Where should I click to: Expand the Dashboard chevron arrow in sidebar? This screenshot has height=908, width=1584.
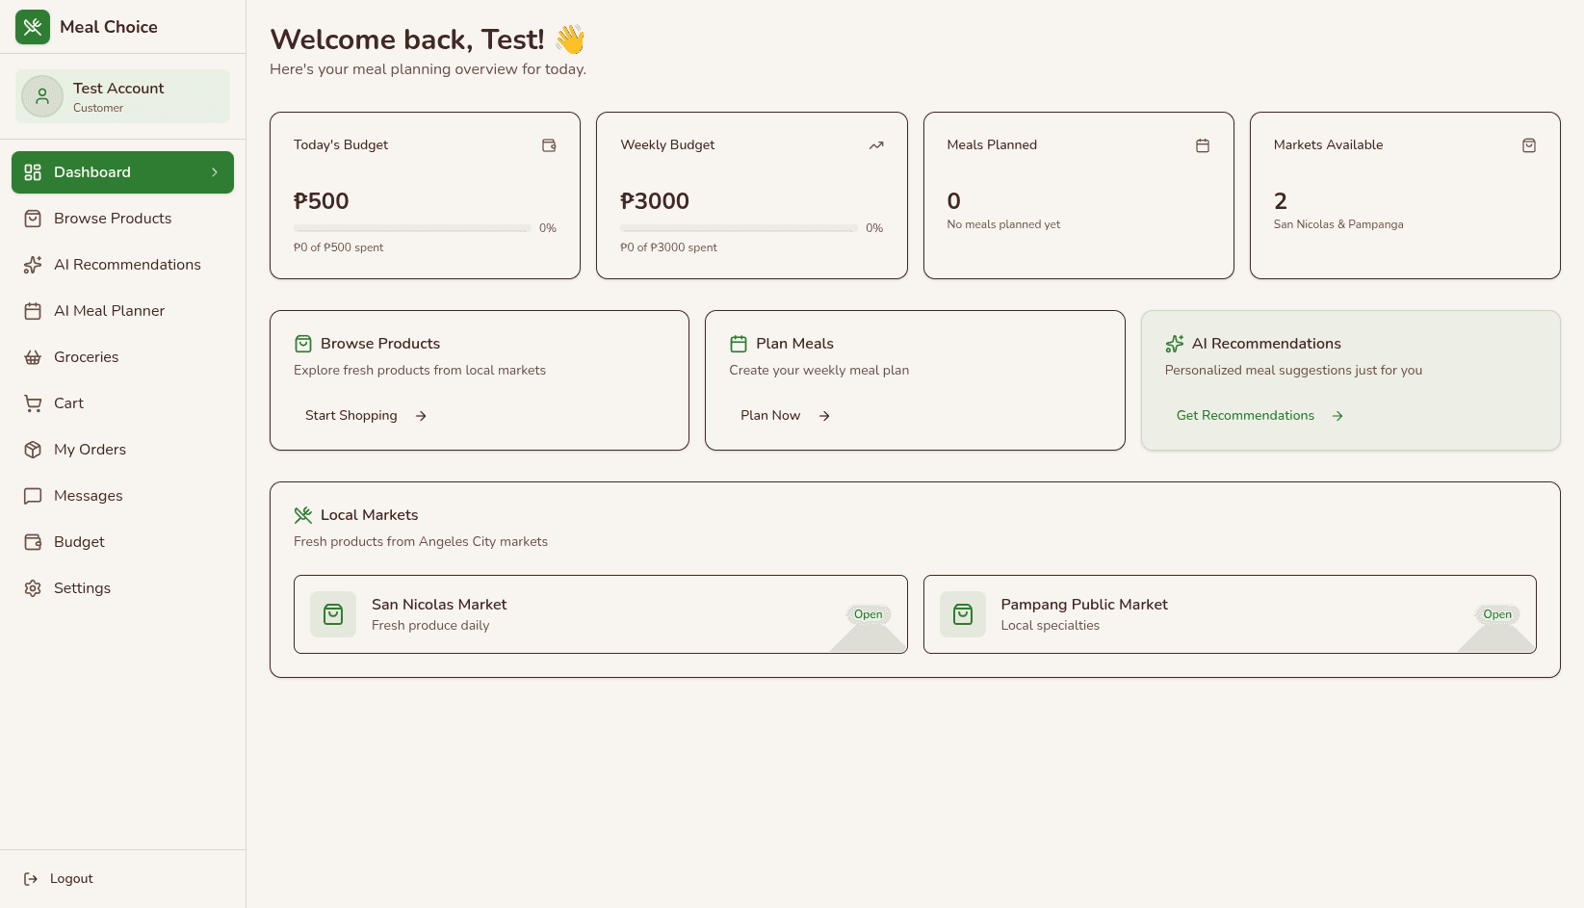[215, 172]
